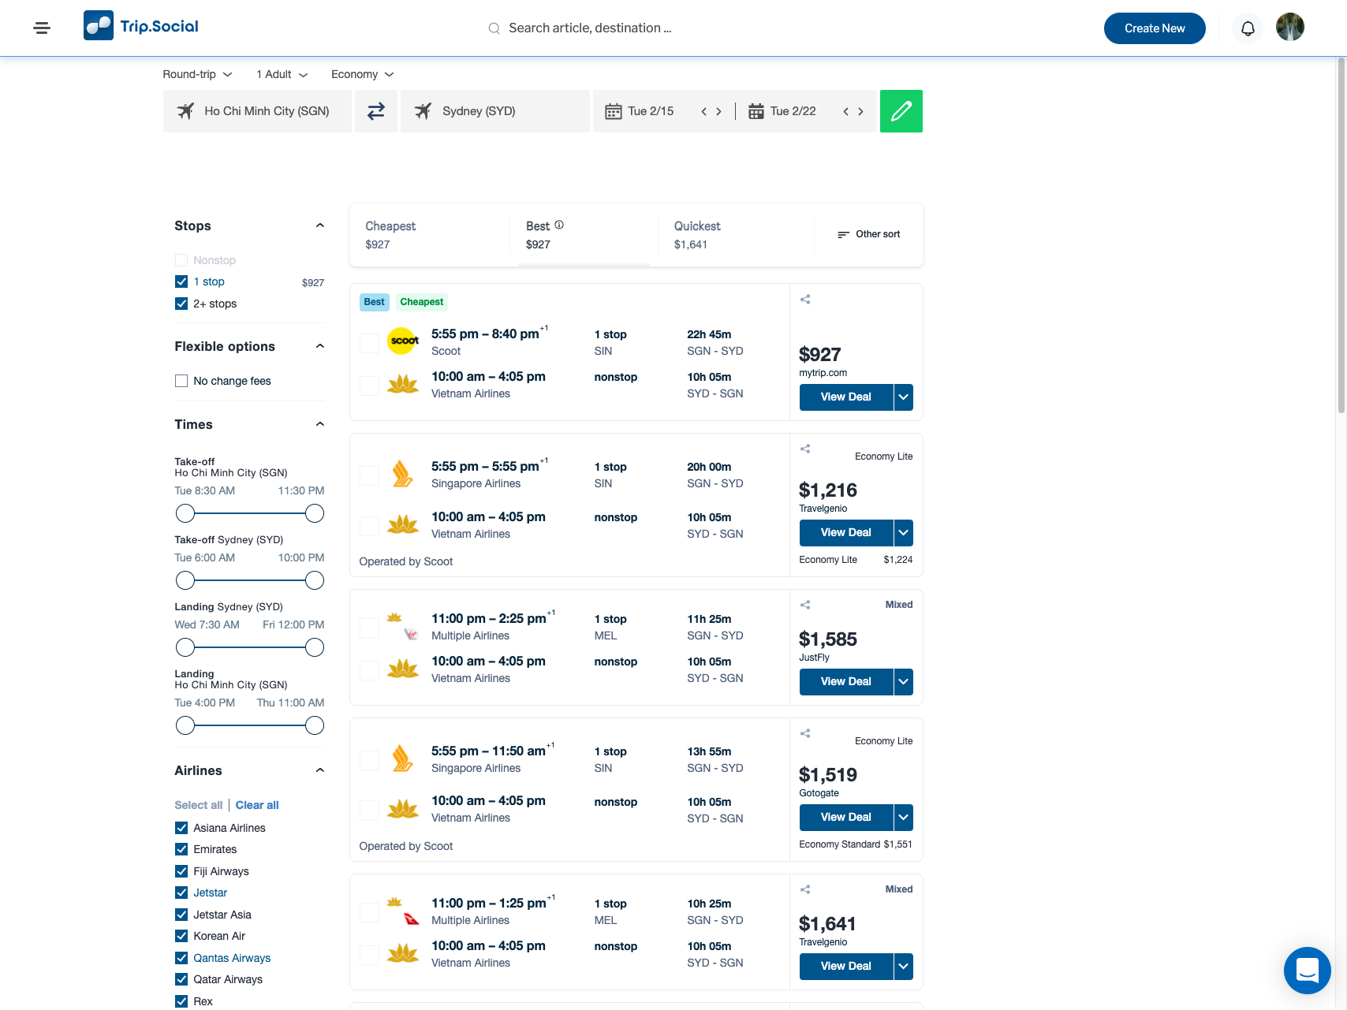This screenshot has width=1347, height=1010.
Task: Click the Economy Standard $1,551 fare option
Action: pos(856,844)
